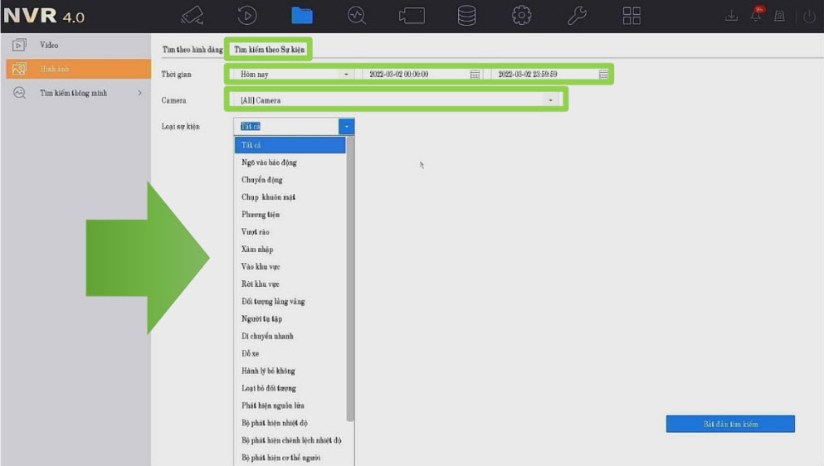Screen dimensions: 824x466
Task: Switch to Tìm kiếm theo Sự kiện tab
Action: (269, 50)
